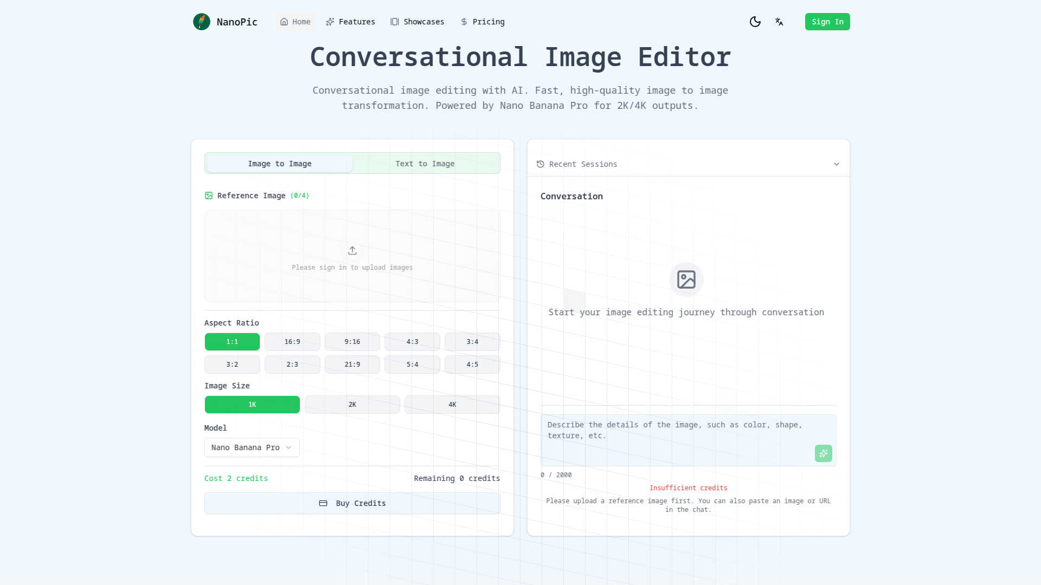The height and width of the screenshot is (585, 1041).
Task: Select the 2K image size
Action: [x=352, y=405]
